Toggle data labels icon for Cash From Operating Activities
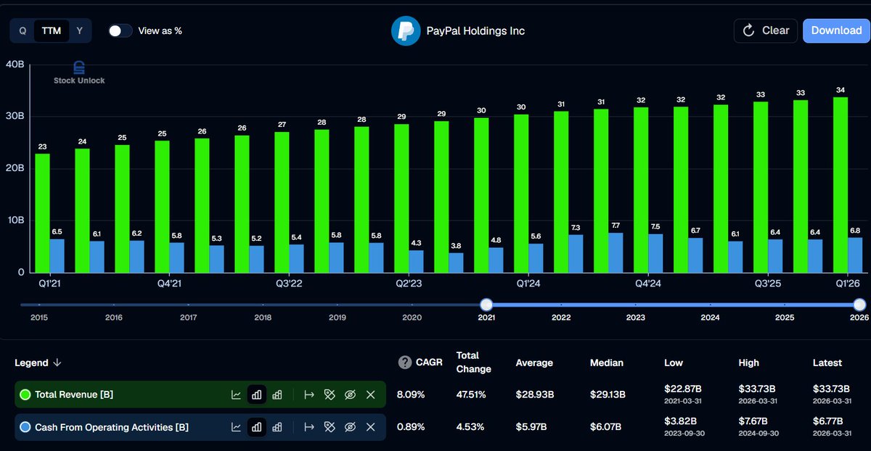871x451 pixels. (329, 427)
